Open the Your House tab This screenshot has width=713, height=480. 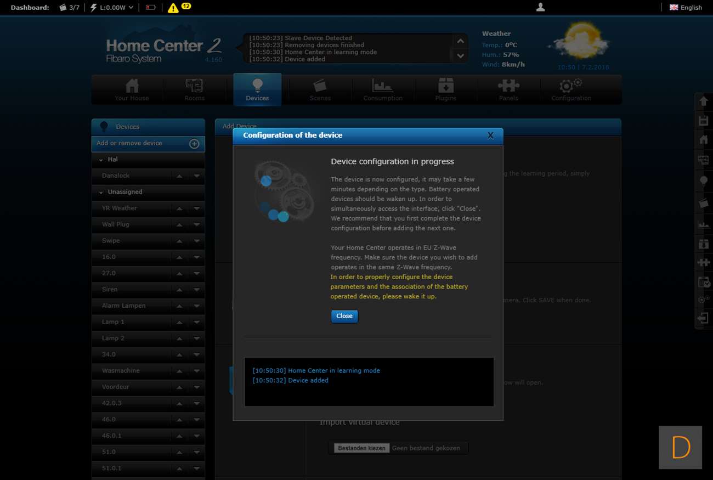pyautogui.click(x=132, y=89)
